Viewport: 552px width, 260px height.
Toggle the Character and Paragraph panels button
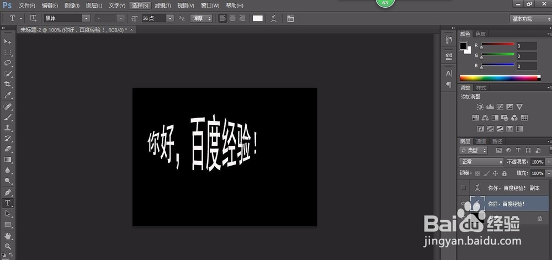tap(290, 19)
